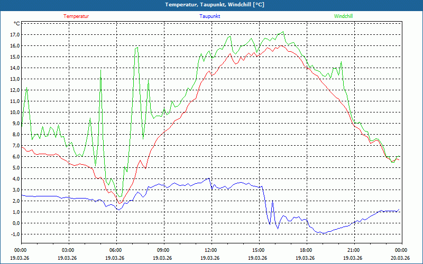Pick the 18:00 time marker on the x-axis

click(x=306, y=250)
